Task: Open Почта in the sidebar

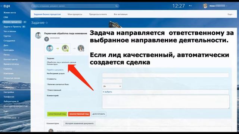Action: 7,55
